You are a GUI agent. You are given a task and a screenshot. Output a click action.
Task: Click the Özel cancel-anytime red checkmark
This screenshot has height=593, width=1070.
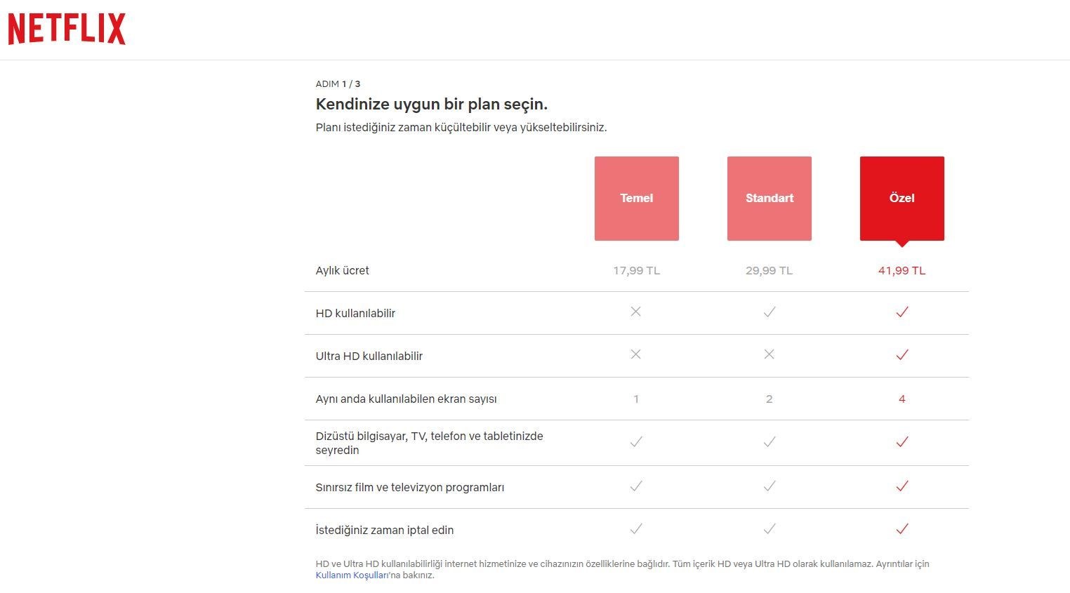pos(902,529)
